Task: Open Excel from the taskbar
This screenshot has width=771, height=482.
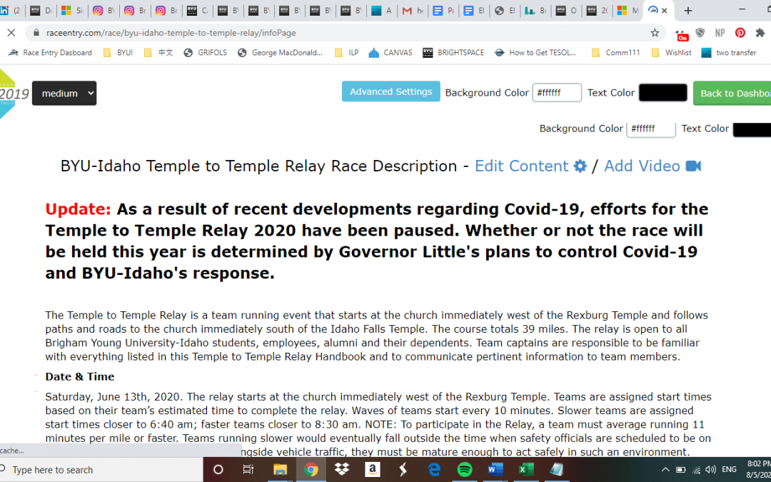Action: [x=526, y=469]
